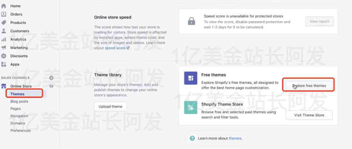Click 'Speed score is unavailable' message
352x149 pixels.
tap(243, 16)
